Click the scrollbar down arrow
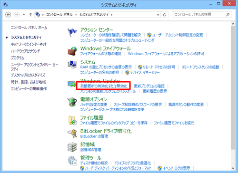 pos(233,168)
